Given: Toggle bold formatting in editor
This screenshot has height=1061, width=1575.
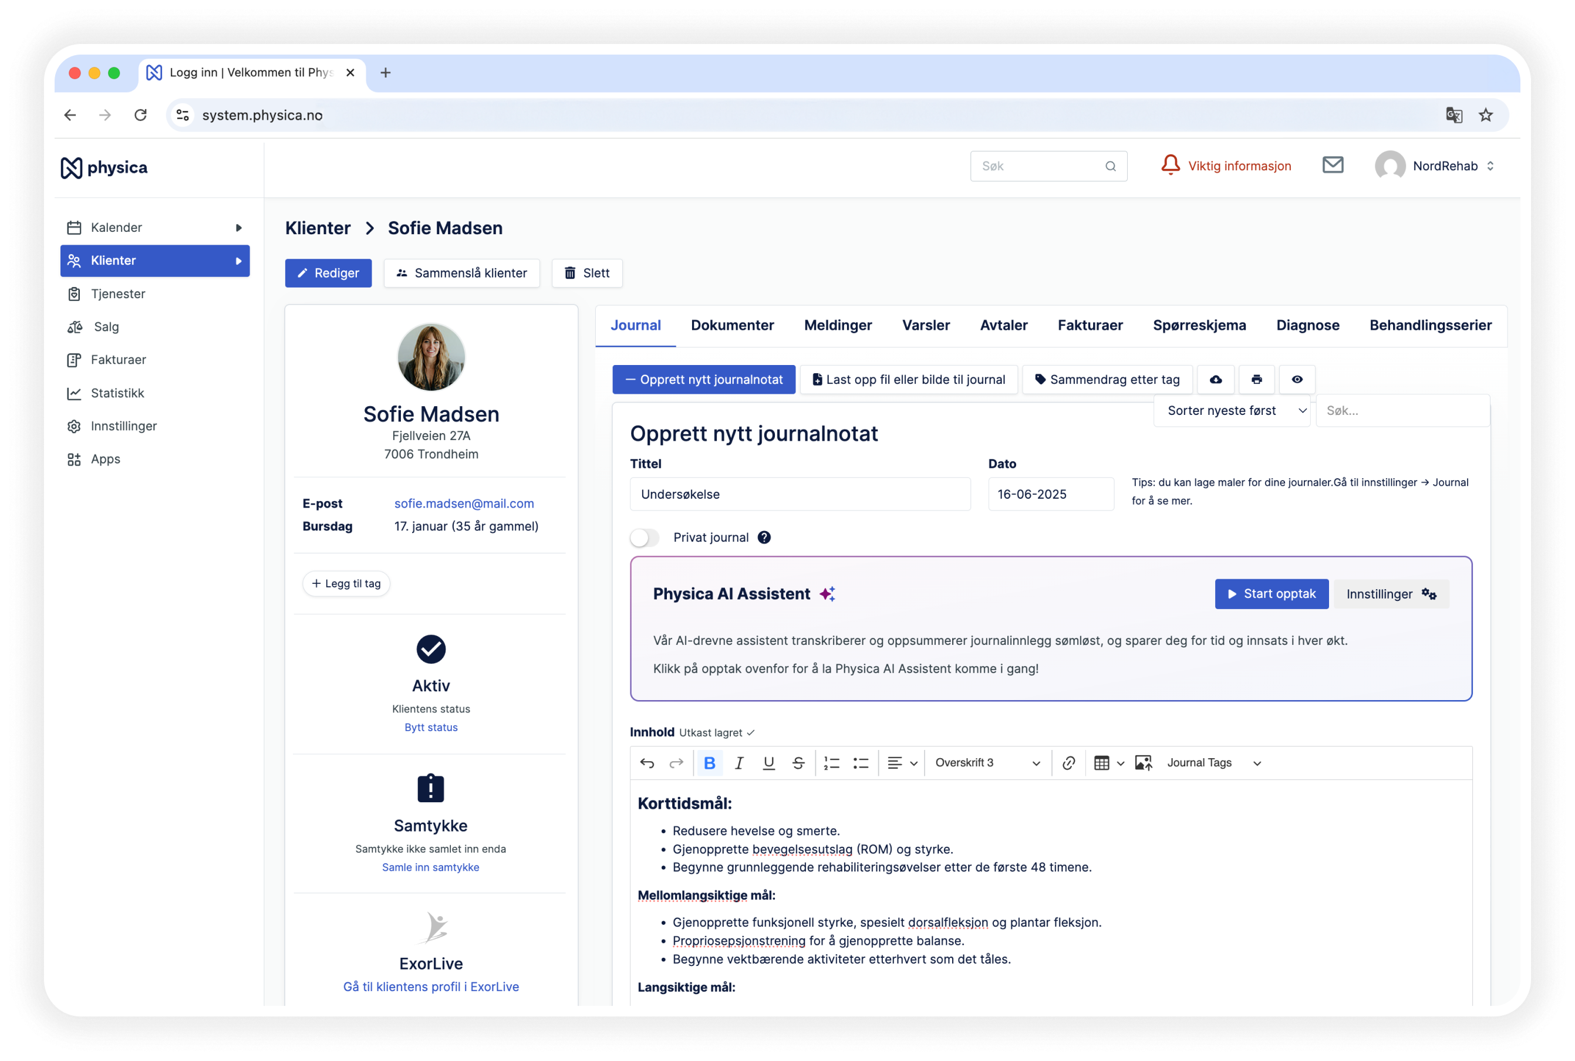Looking at the screenshot, I should (709, 763).
